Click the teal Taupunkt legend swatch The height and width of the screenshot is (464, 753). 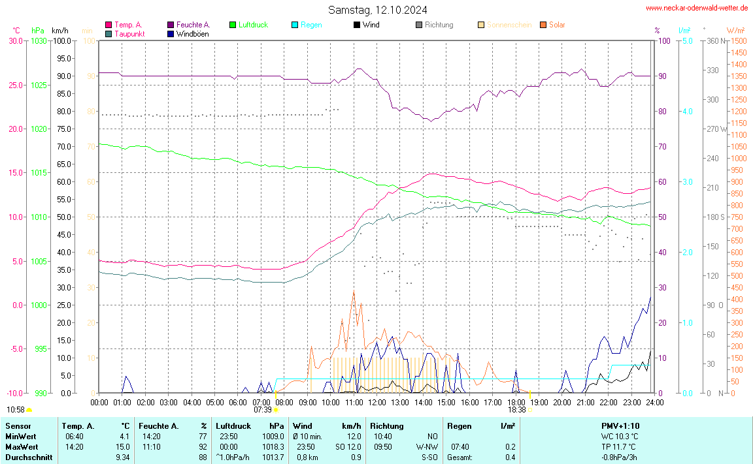109,34
